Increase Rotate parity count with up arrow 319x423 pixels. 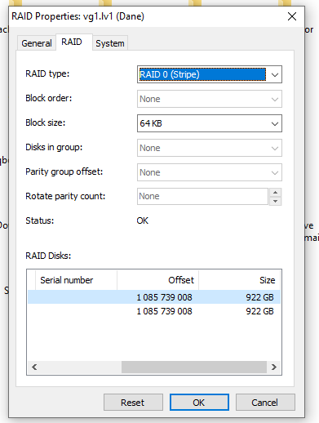pos(275,193)
